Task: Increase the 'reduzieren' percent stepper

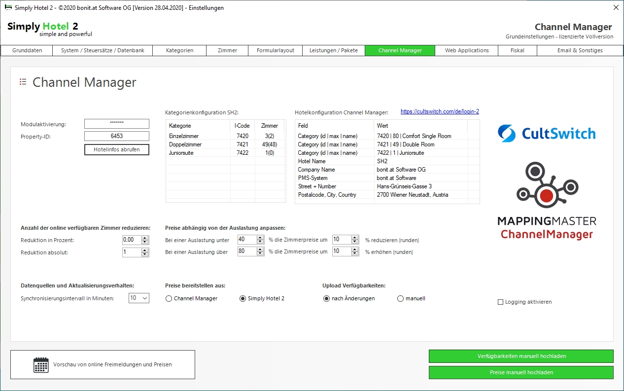Action: pyautogui.click(x=355, y=237)
